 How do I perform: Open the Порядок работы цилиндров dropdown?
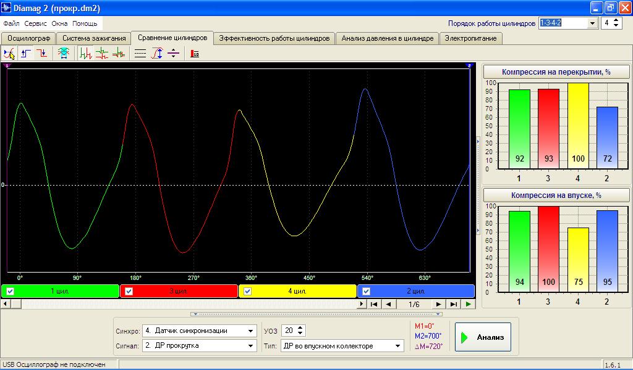pyautogui.click(x=592, y=23)
